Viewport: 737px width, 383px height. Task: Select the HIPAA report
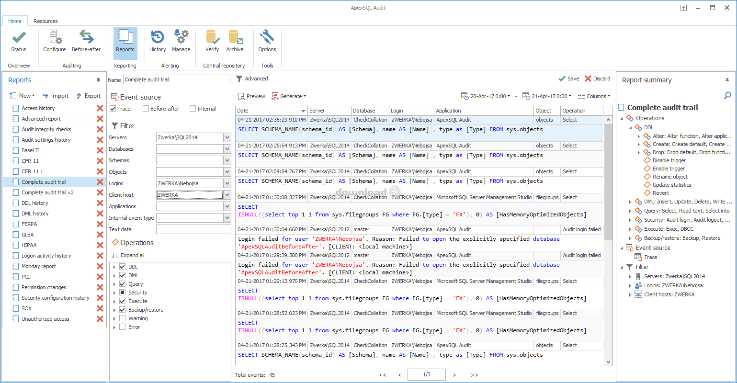29,245
